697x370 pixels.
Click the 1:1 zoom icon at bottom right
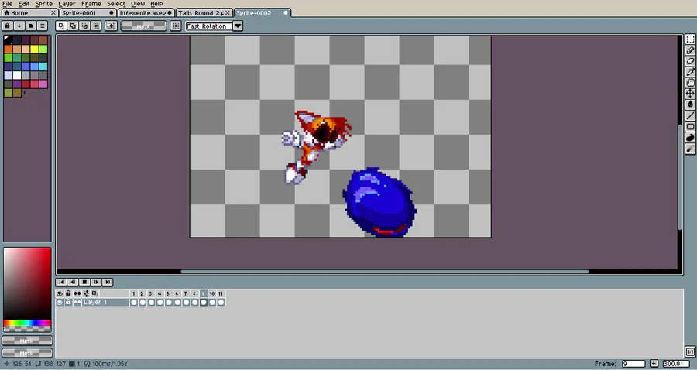(690, 351)
